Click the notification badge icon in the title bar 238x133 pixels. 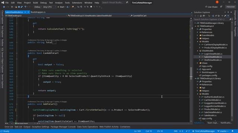point(217,2)
